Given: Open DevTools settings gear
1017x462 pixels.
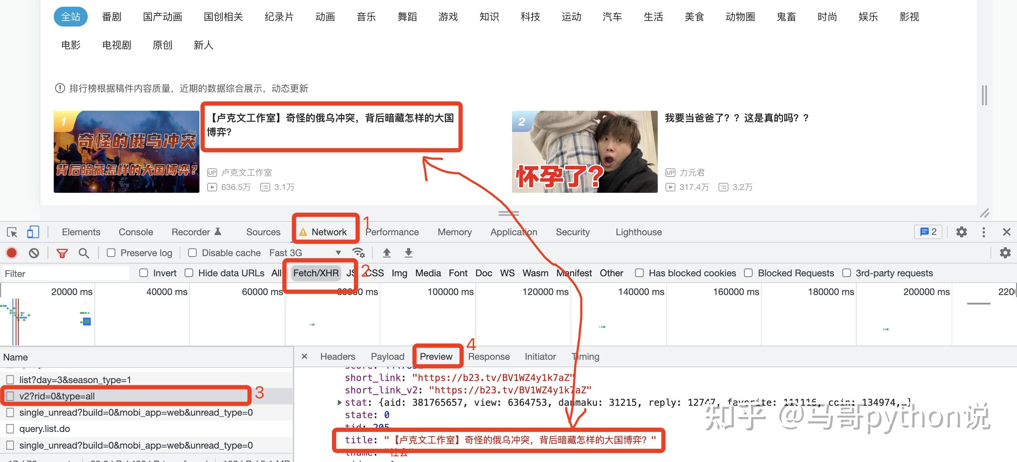Looking at the screenshot, I should tap(962, 232).
